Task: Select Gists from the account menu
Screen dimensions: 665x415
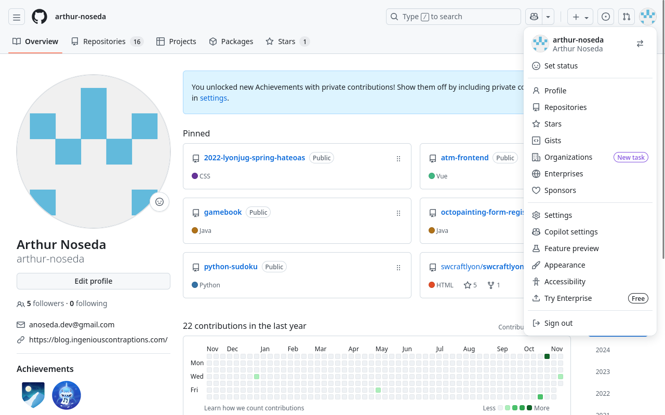Action: pos(553,140)
